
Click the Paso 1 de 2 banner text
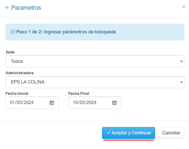tap(66, 32)
